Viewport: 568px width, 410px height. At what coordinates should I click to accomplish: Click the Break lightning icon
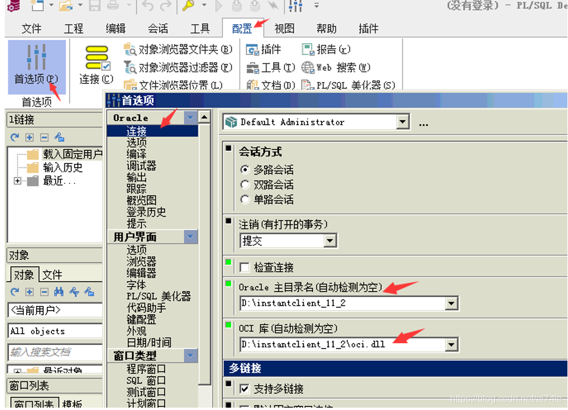coord(272,5)
